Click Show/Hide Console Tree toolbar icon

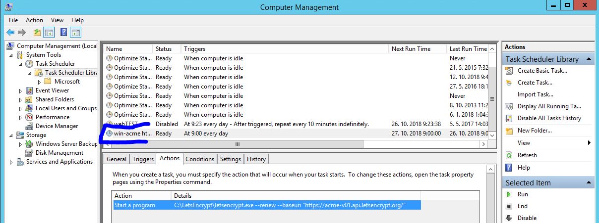point(49,33)
